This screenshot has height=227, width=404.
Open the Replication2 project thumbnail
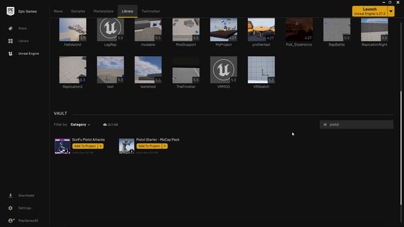pyautogui.click(x=73, y=70)
